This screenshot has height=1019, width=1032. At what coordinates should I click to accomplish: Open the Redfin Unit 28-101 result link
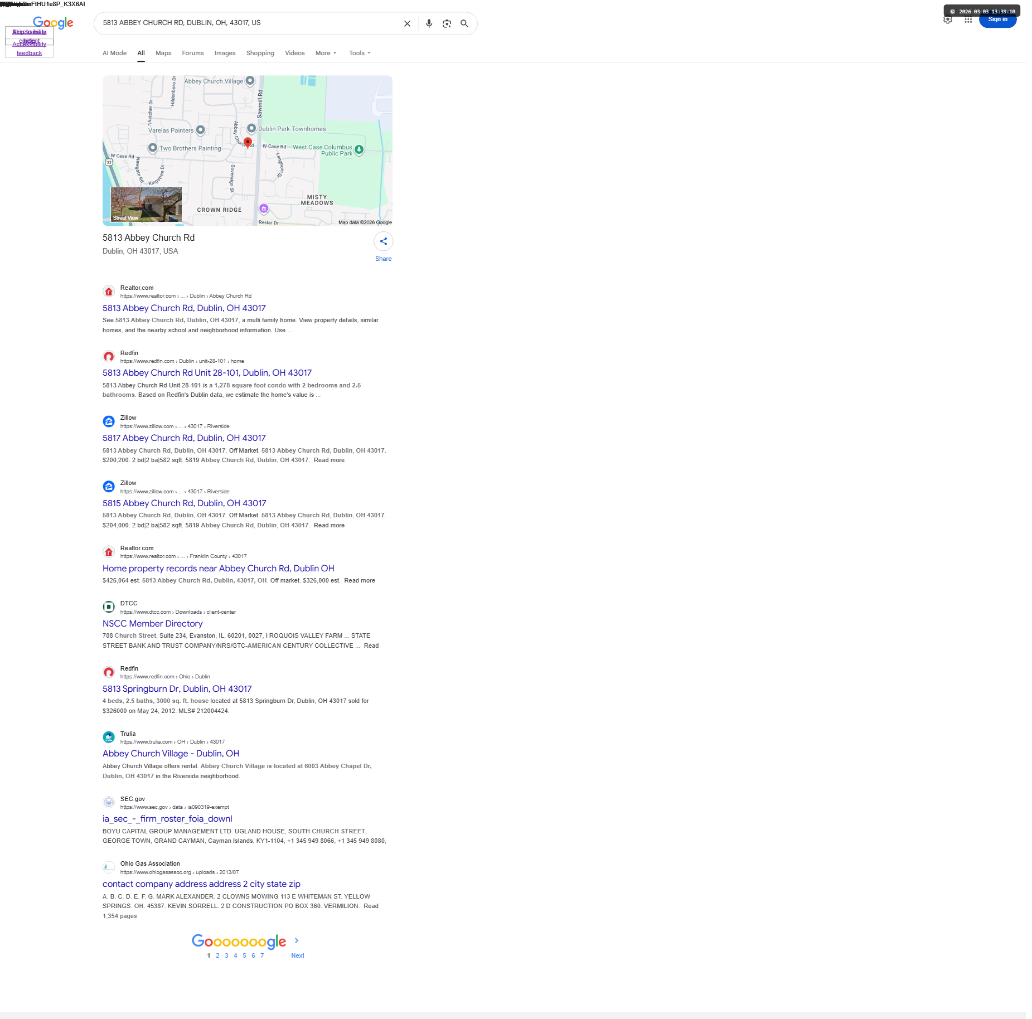click(207, 373)
